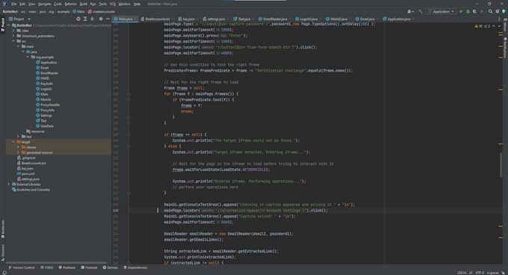Open Search Everywhere magnifier
508x275 pixels.
tap(491, 12)
